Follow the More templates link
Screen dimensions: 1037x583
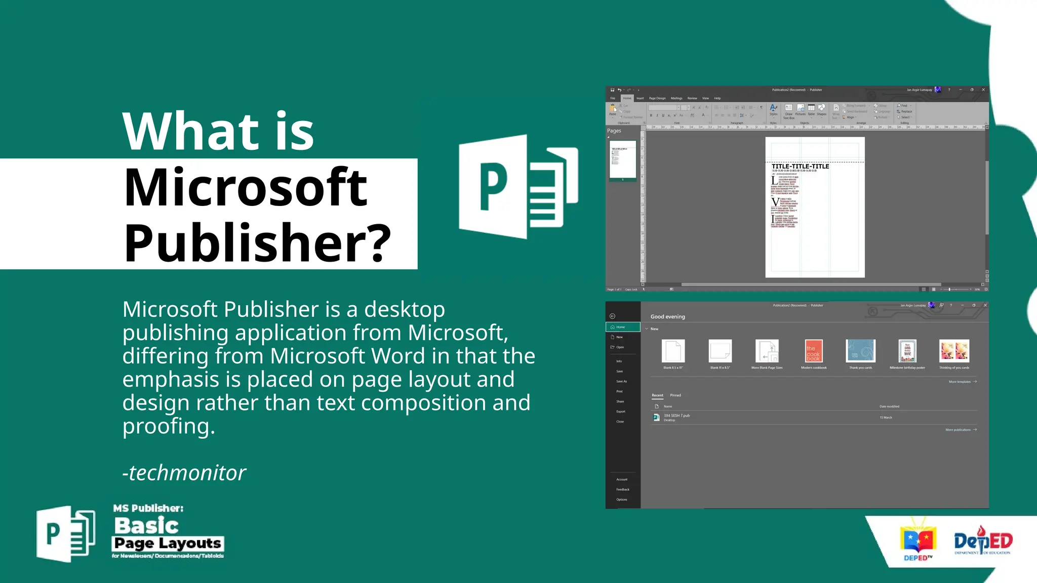[x=963, y=382]
